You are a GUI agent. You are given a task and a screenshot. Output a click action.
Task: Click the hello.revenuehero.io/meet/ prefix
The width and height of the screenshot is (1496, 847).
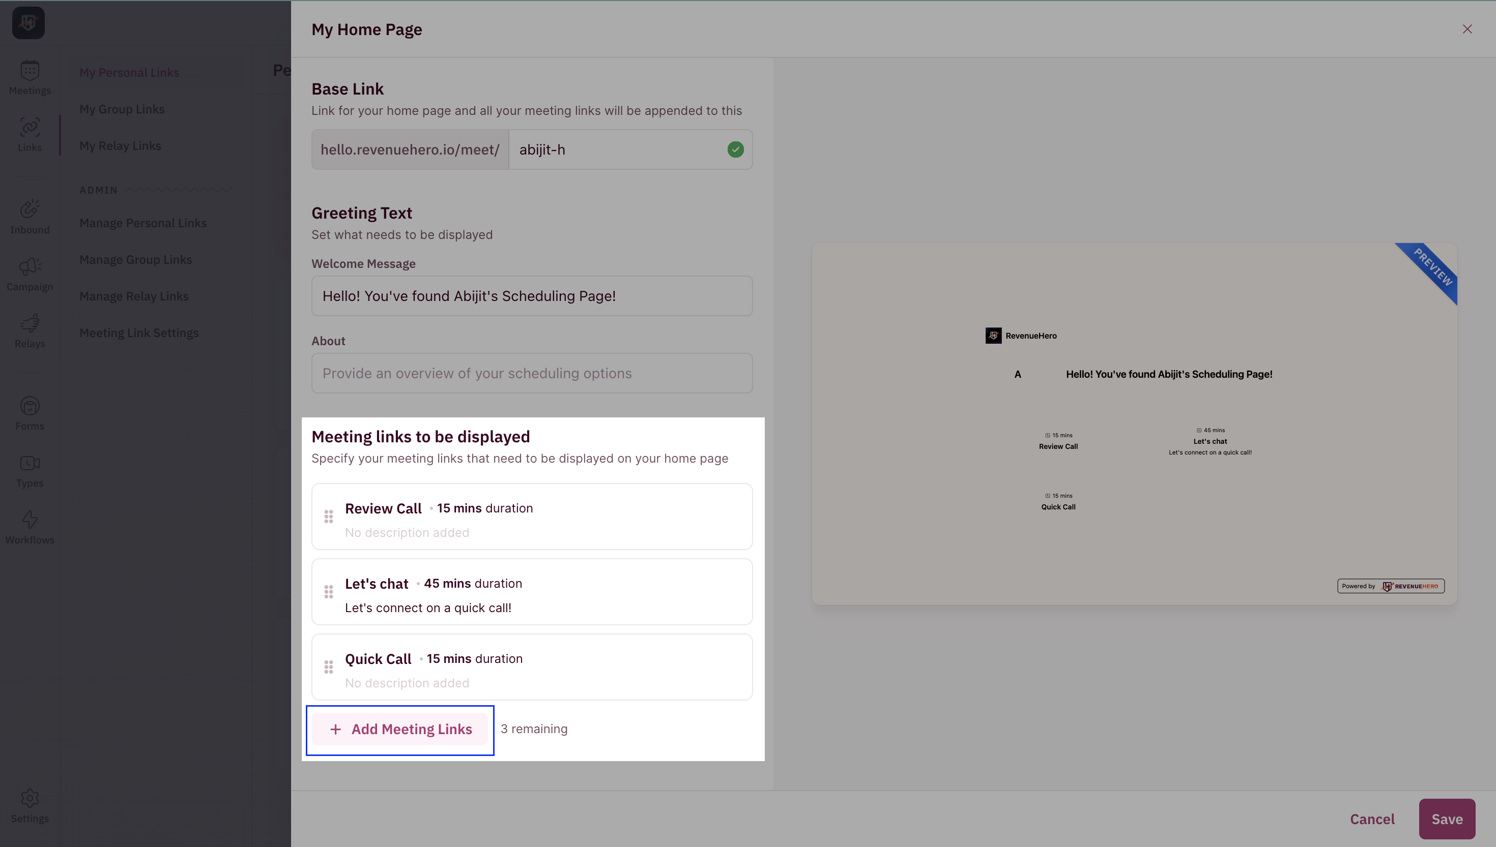[x=410, y=149]
